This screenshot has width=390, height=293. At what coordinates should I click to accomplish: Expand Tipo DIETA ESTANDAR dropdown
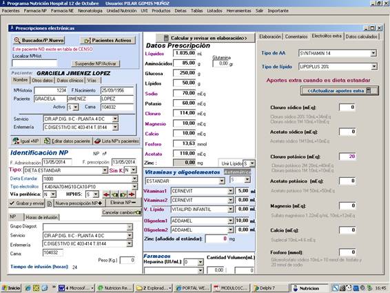click(105, 170)
